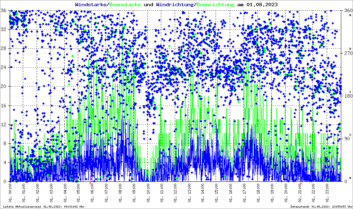Click the wind speed axis value 24
Image resolution: width=353 pixels, height=209 pixels.
tap(3, 67)
